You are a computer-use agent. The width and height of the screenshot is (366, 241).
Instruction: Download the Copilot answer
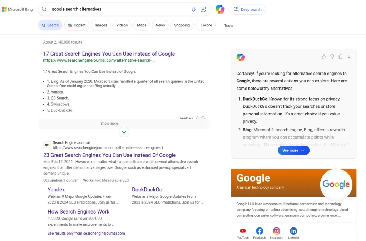(x=349, y=57)
